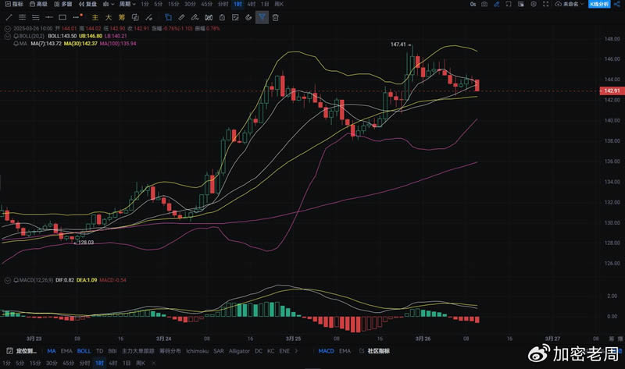This screenshot has height=369, width=625.
Task: Click the ruler measure tool
Action: click(x=181, y=16)
